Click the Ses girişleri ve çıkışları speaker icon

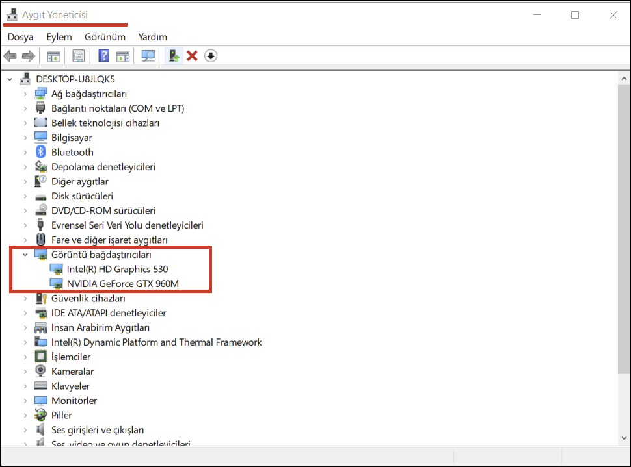[40, 429]
